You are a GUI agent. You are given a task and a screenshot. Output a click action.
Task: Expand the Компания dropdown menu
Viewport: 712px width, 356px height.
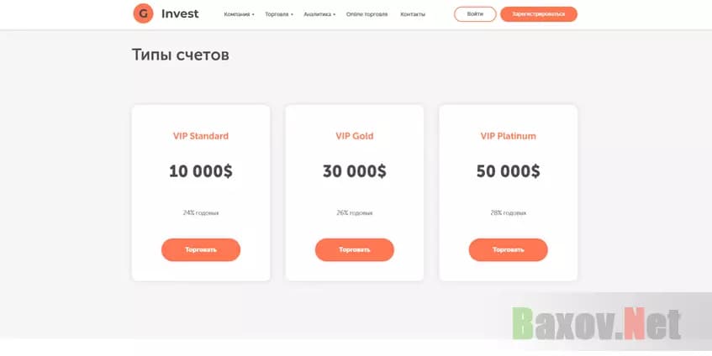239,14
